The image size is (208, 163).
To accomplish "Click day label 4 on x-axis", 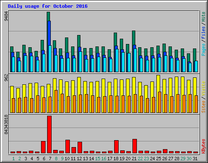I will (32, 159).
